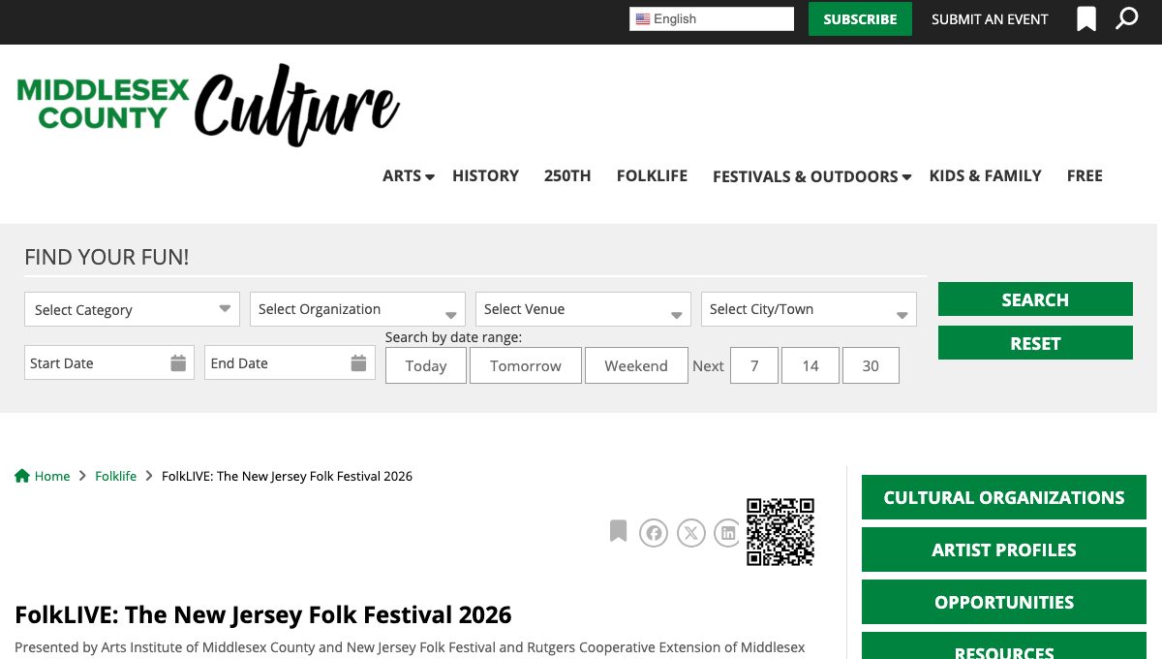Open Cultural Organizations sidebar button
The height and width of the screenshot is (659, 1162).
[1004, 497]
